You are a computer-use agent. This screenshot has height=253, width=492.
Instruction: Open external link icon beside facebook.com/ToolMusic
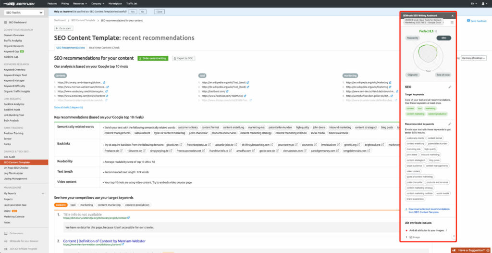tap(245, 96)
